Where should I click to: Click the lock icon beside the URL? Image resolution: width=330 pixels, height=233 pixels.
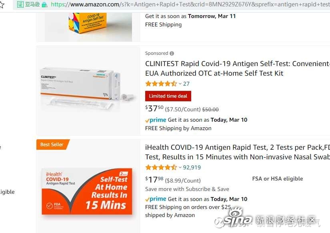pos(44,5)
